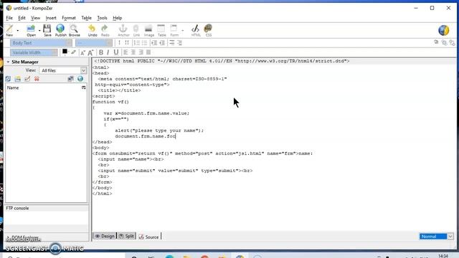Switch to Design view tab
459x258 pixels.
[105, 236]
